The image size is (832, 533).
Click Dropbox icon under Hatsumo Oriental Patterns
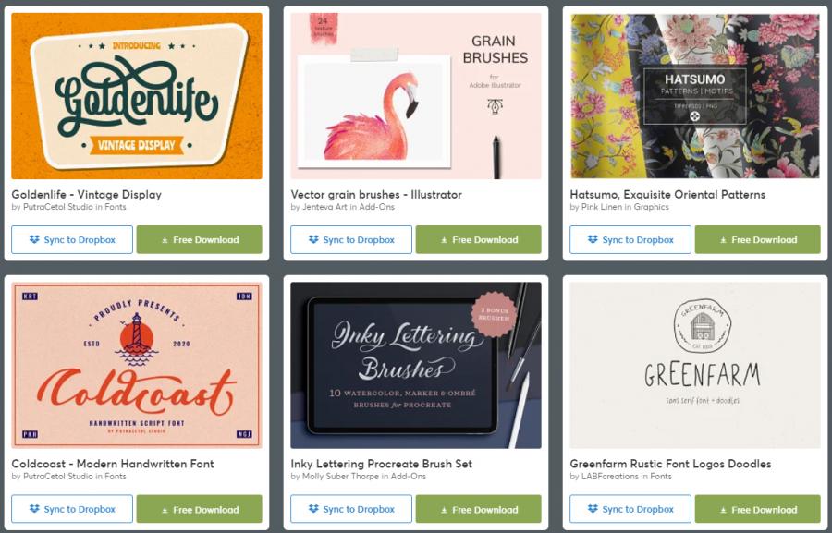593,240
